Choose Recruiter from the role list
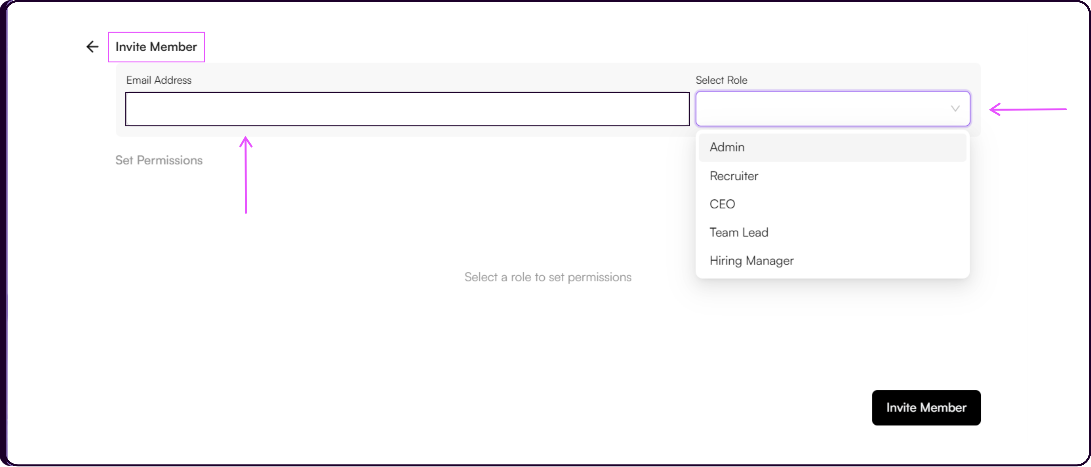Screen dimensions: 1091x467 [832, 176]
